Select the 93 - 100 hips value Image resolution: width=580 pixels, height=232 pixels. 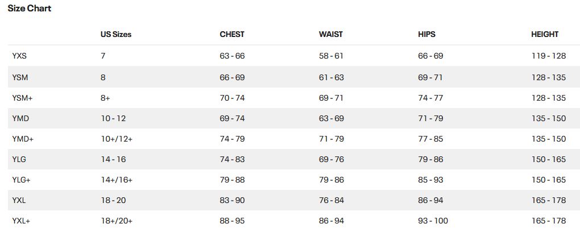point(433,221)
